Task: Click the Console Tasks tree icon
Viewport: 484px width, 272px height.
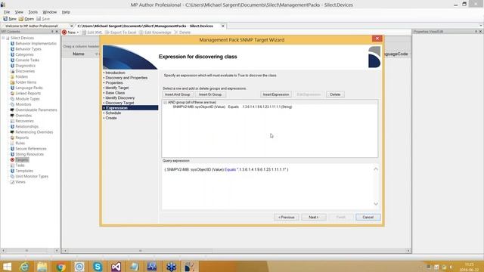Action: [x=12, y=60]
